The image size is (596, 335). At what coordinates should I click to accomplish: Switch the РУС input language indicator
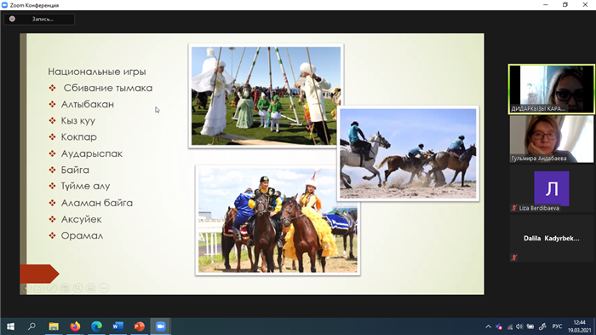pyautogui.click(x=557, y=326)
